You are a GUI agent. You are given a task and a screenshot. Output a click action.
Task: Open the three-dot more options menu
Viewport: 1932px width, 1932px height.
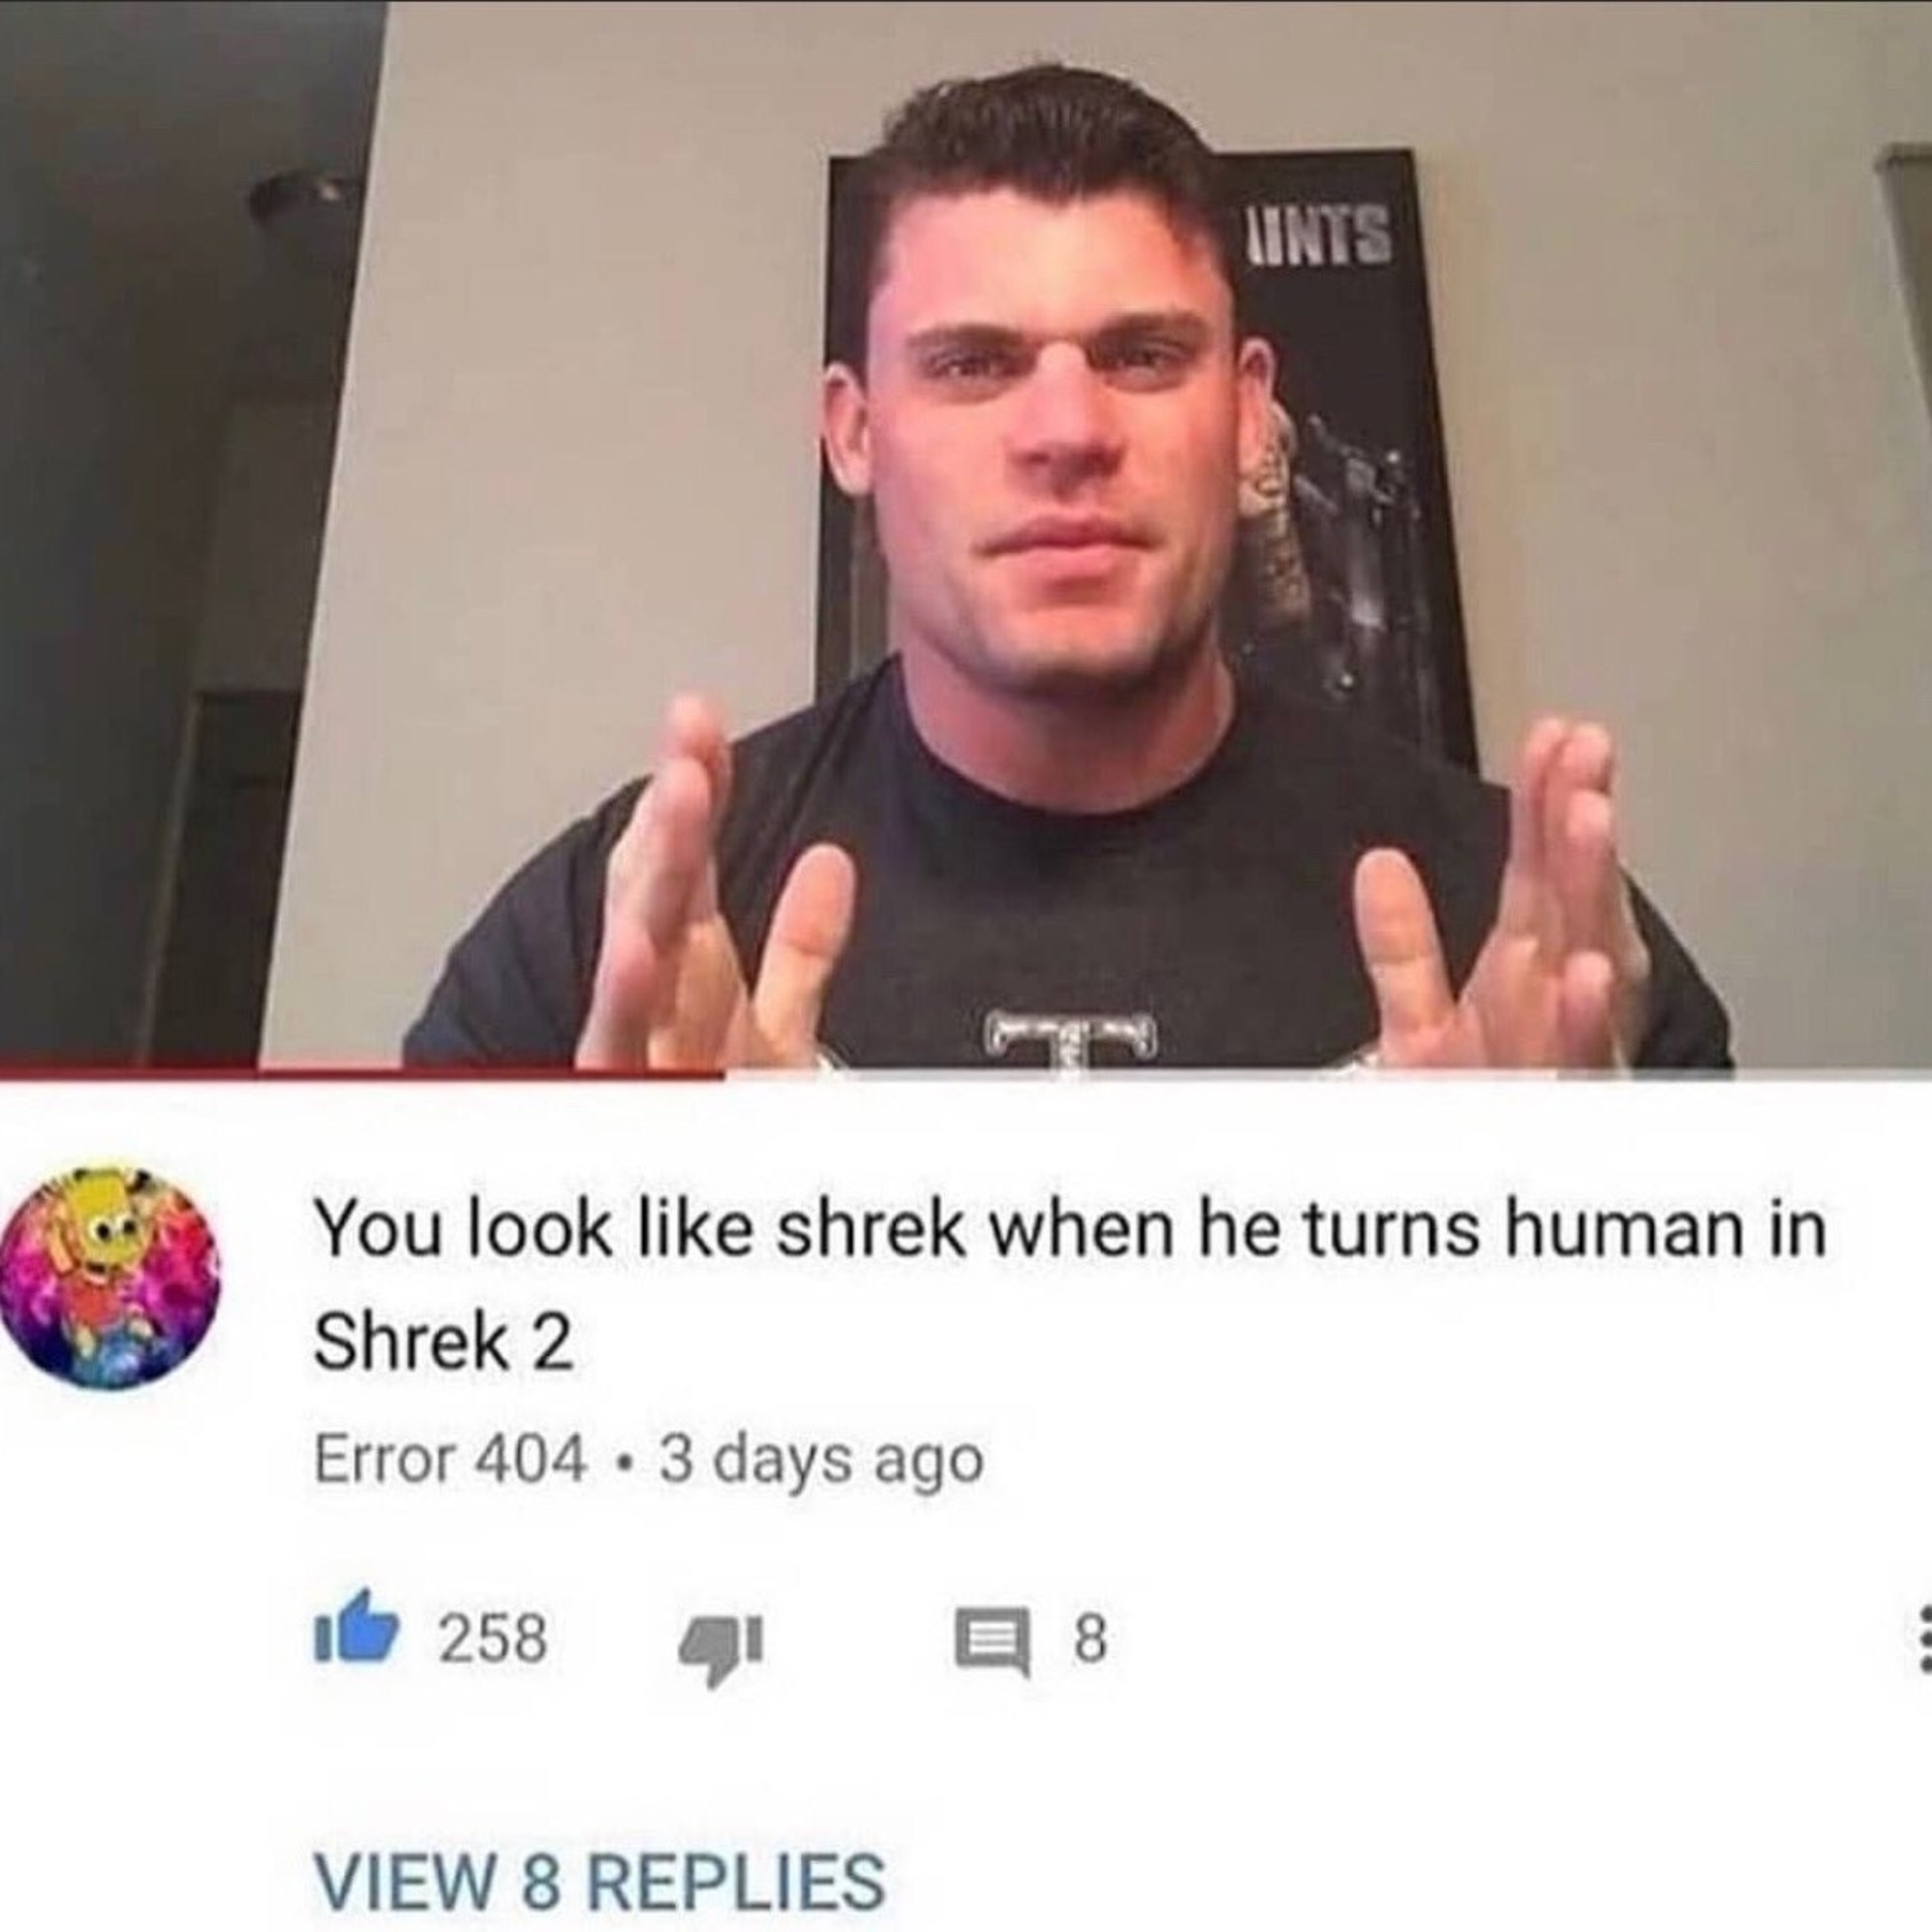click(x=1922, y=1638)
